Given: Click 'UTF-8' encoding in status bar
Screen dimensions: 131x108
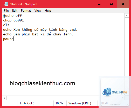Looking at the screenshot, I should (104, 103).
